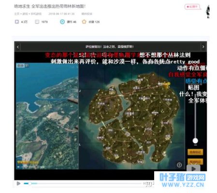Click the 稿件投诉 report link
This screenshot has height=193, width=217.
[87, 14]
